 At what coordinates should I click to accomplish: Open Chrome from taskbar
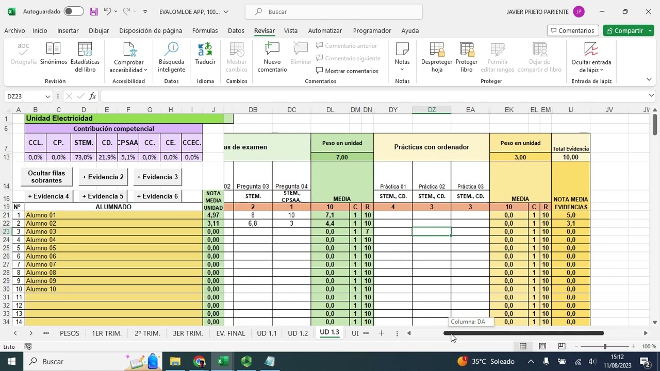[x=199, y=362]
